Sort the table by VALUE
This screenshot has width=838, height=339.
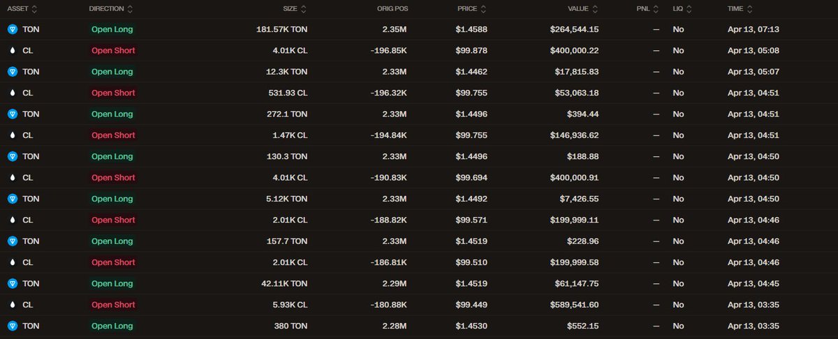[x=583, y=9]
